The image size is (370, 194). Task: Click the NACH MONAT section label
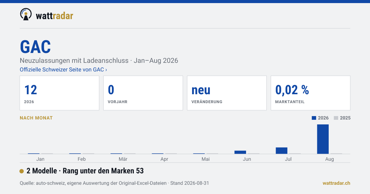(36, 118)
